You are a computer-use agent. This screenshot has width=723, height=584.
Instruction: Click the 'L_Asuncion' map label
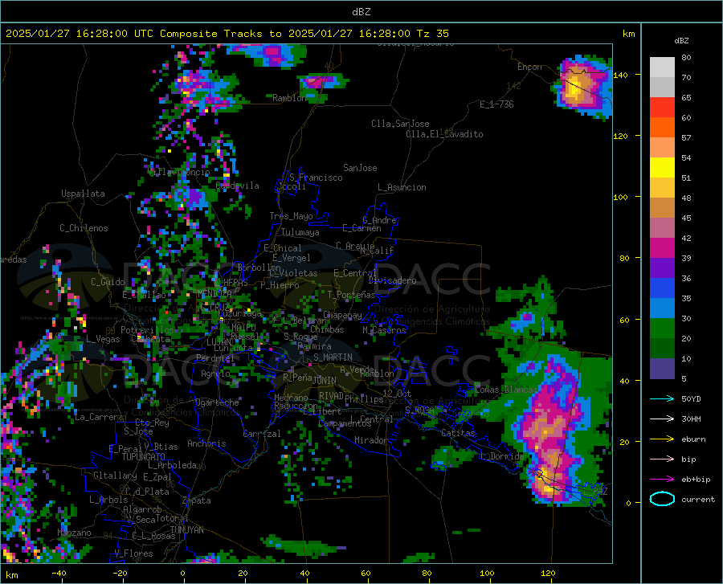(x=402, y=187)
